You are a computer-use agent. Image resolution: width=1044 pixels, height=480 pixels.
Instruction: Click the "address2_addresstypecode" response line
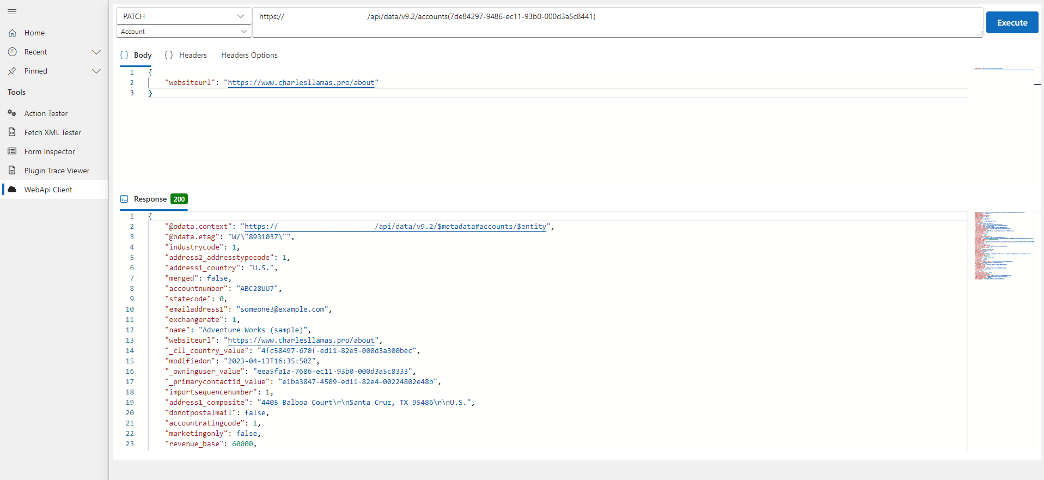pos(228,258)
